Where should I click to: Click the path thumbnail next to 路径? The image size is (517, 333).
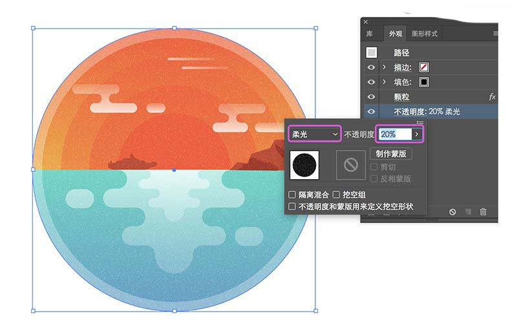(371, 52)
